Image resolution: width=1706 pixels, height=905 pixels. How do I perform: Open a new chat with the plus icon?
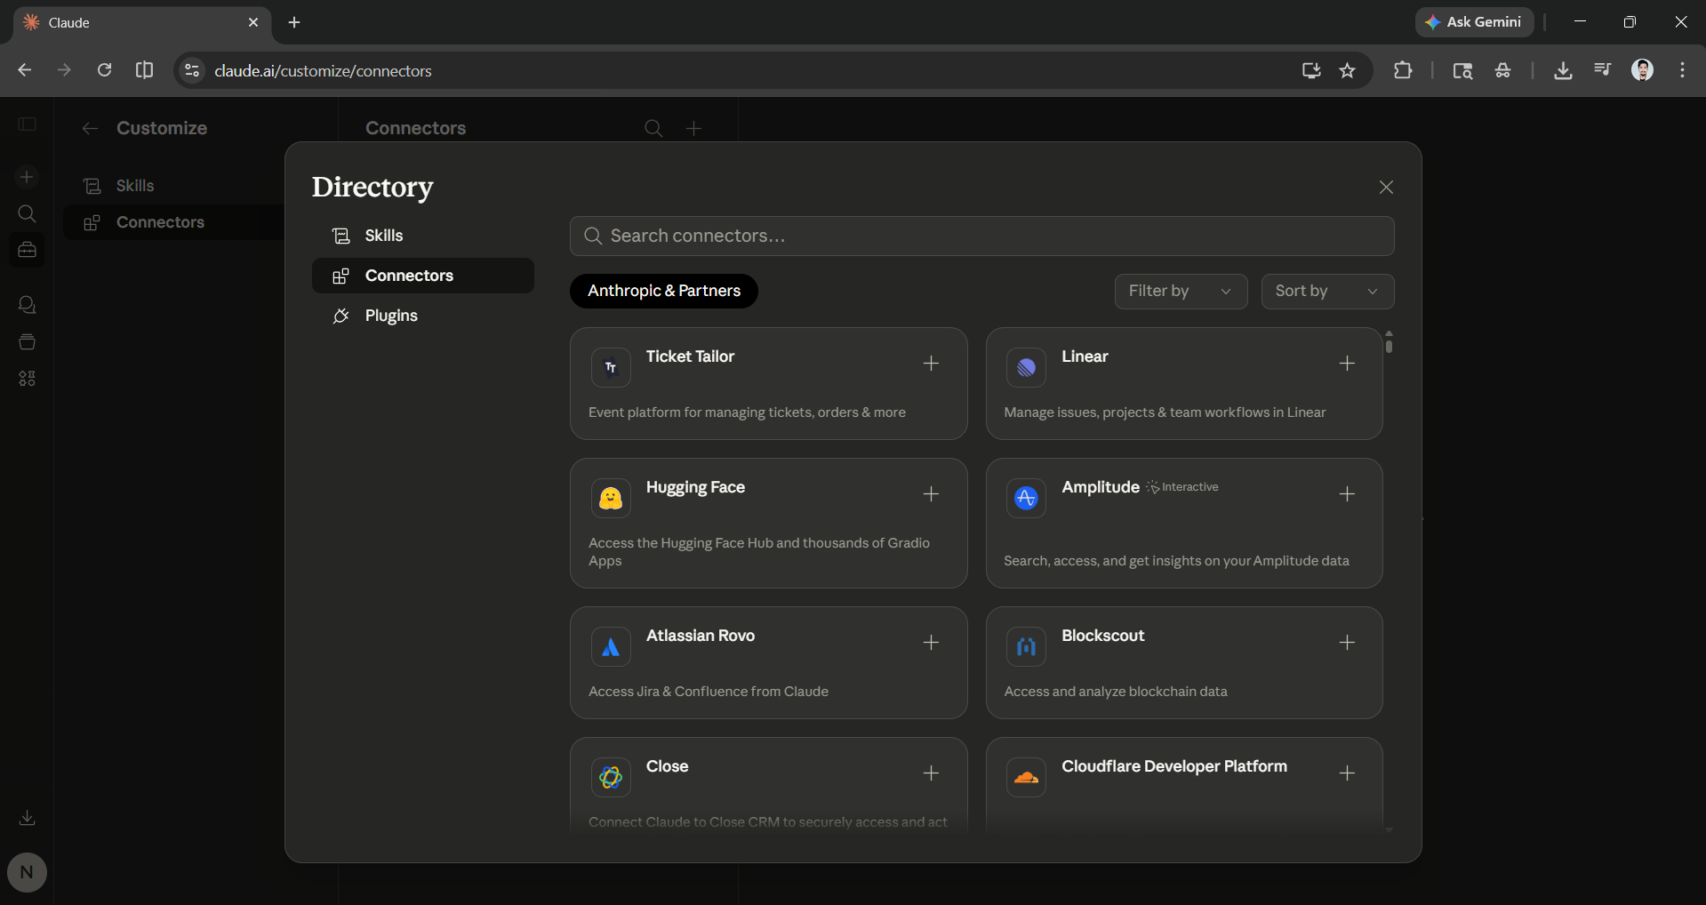[27, 177]
